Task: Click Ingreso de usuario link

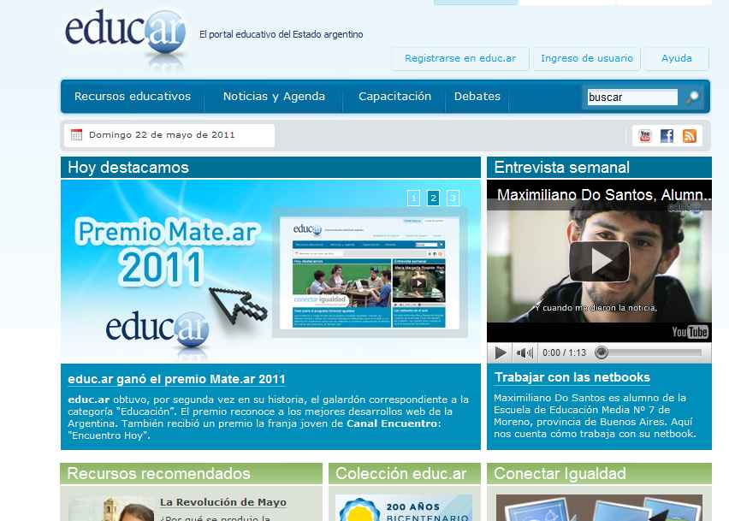Action: 587,58
